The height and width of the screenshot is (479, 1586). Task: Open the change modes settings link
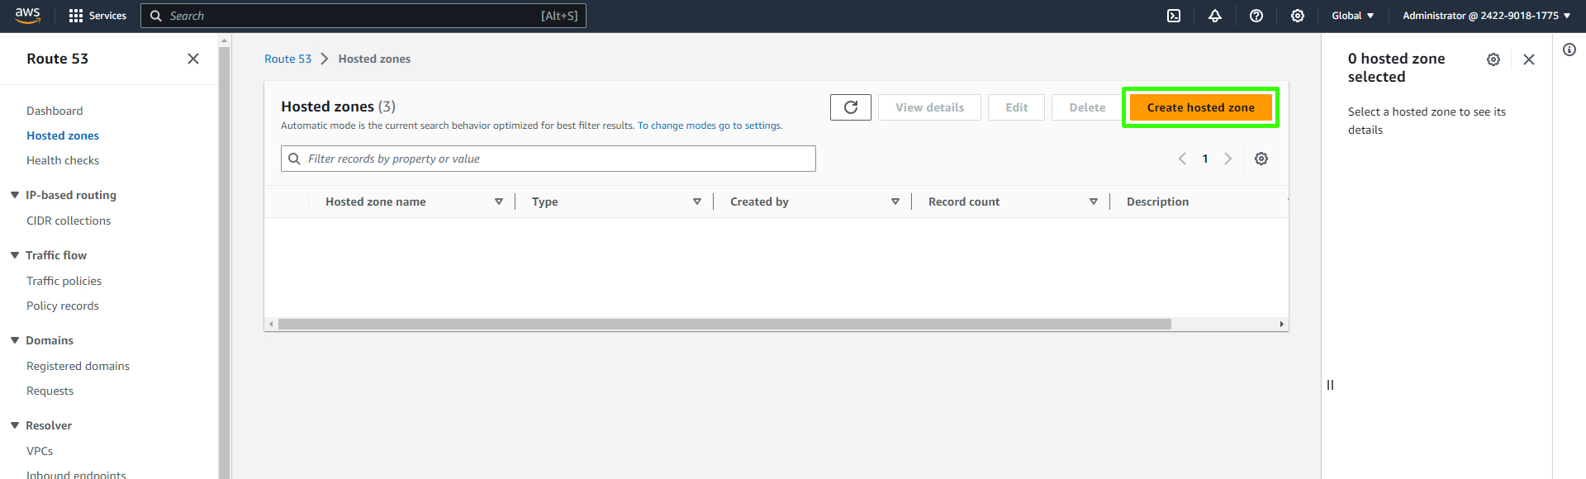click(710, 126)
